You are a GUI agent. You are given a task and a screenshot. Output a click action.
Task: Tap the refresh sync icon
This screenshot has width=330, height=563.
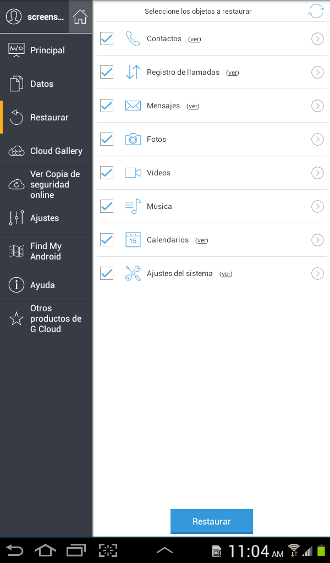[x=316, y=11]
